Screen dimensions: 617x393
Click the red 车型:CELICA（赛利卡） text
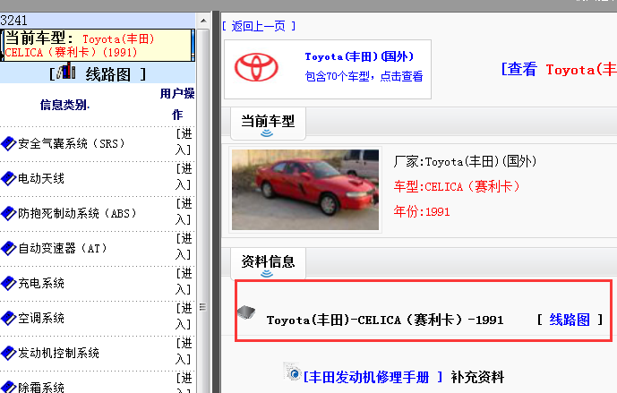click(x=457, y=186)
